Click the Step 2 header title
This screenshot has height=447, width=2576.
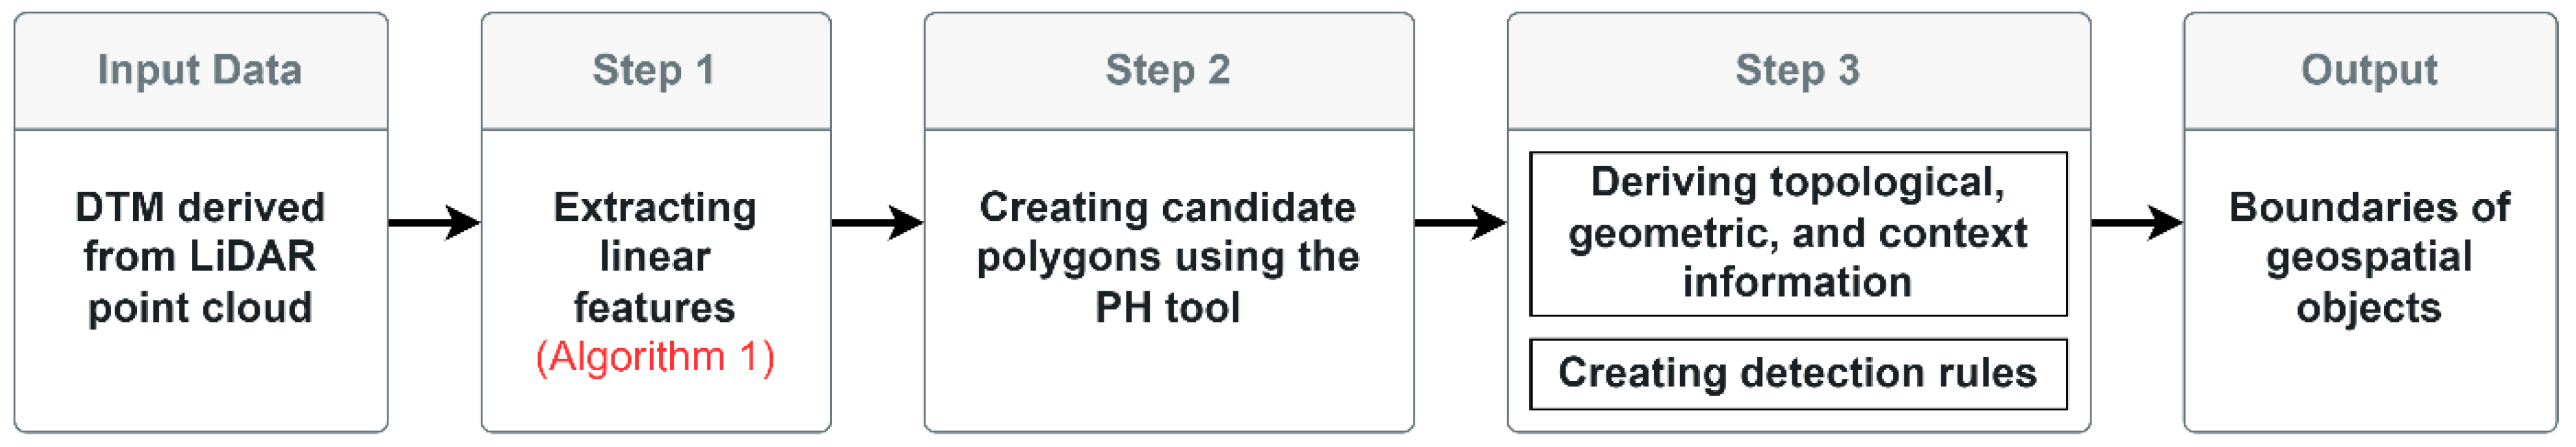(1167, 70)
